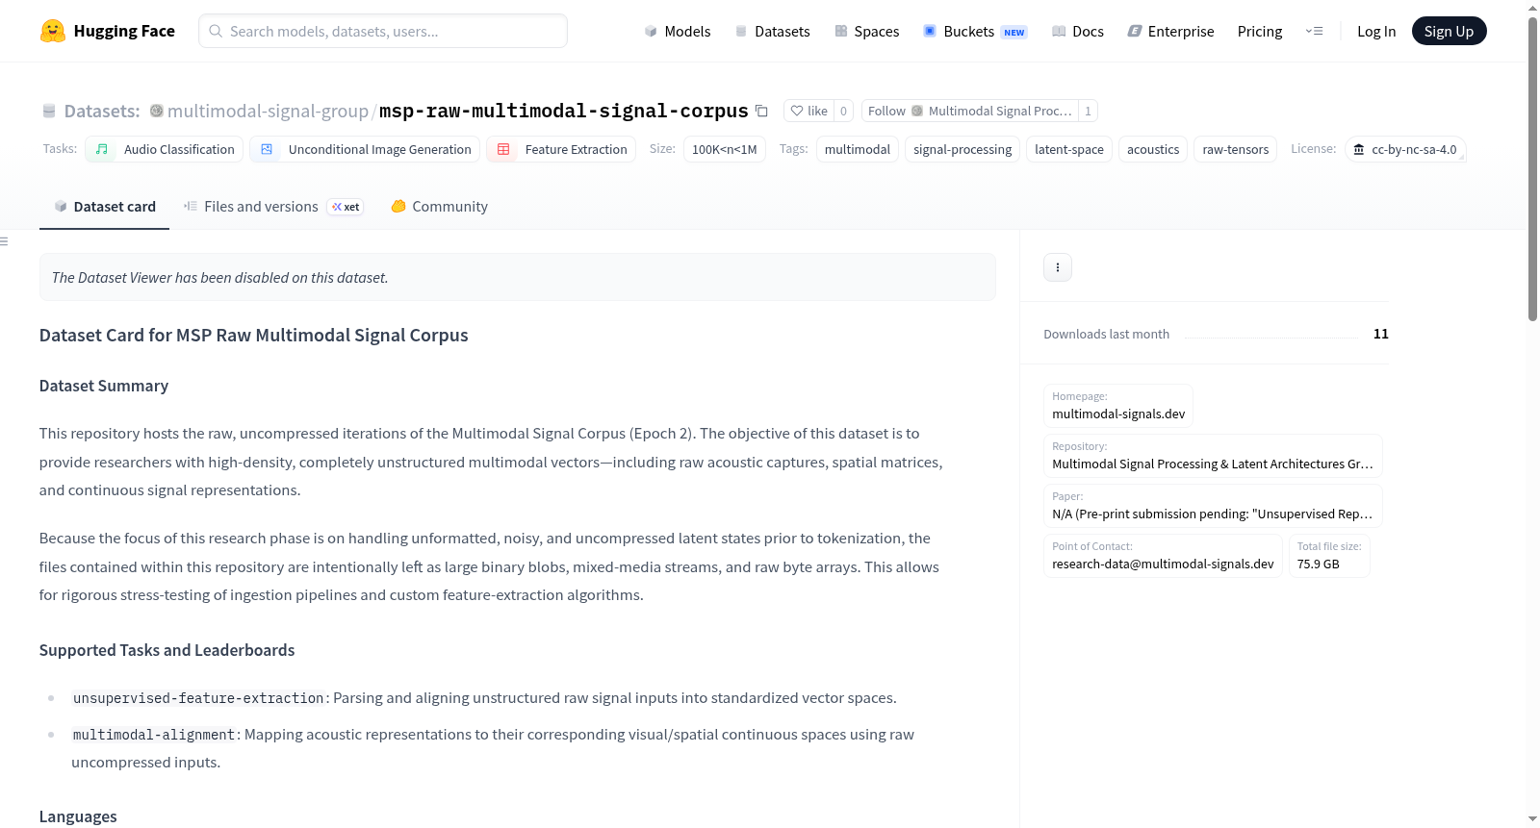Open Docs from the top navigation

pos(1077,32)
